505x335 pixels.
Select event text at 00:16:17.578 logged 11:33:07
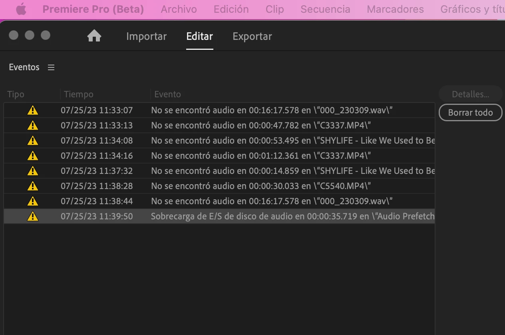tap(272, 110)
